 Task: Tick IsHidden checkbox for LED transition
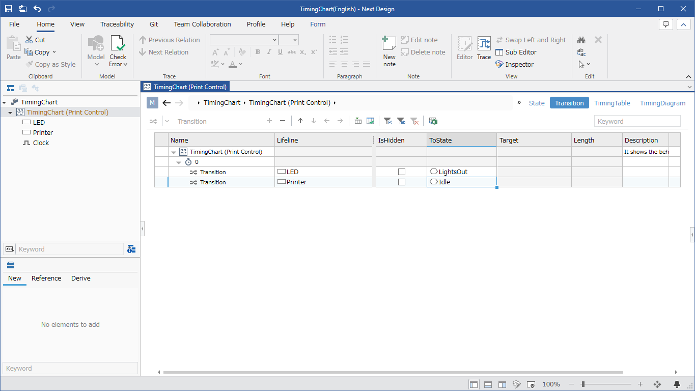point(402,172)
